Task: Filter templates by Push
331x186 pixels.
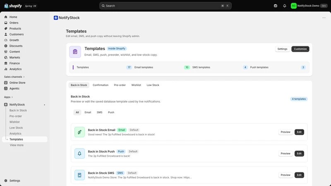Action: pos(111,112)
